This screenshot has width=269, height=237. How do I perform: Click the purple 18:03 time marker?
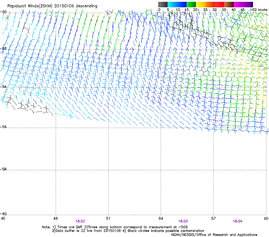pyautogui.click(x=183, y=221)
